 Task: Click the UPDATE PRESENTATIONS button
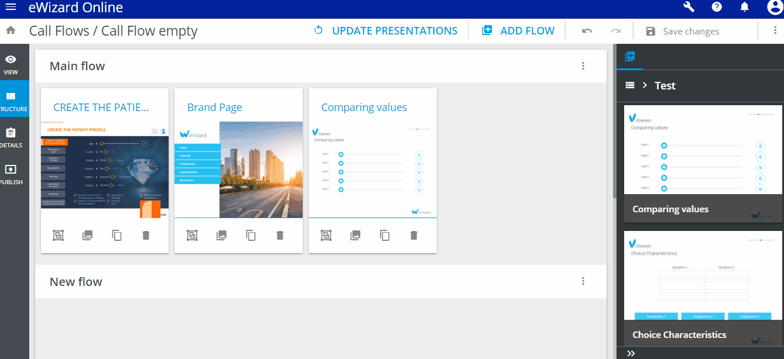386,31
